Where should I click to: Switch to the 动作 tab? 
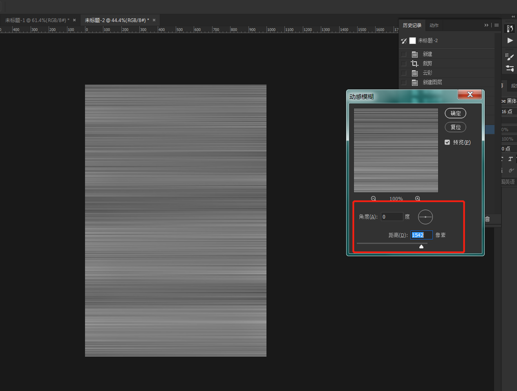434,25
